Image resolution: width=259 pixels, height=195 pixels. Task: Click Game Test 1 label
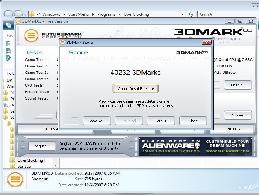36,60
